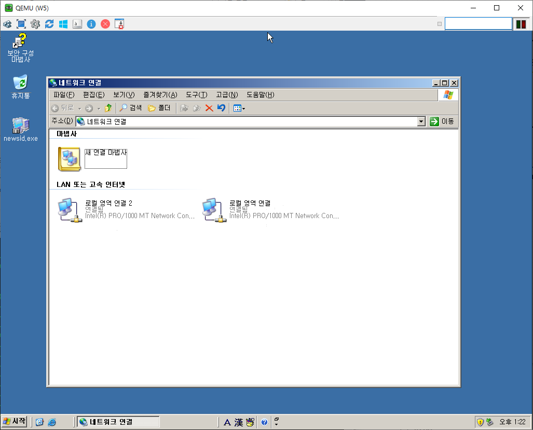Click the 새 연결 마법사 label text
Screen dimensions: 533x430
tap(106, 152)
